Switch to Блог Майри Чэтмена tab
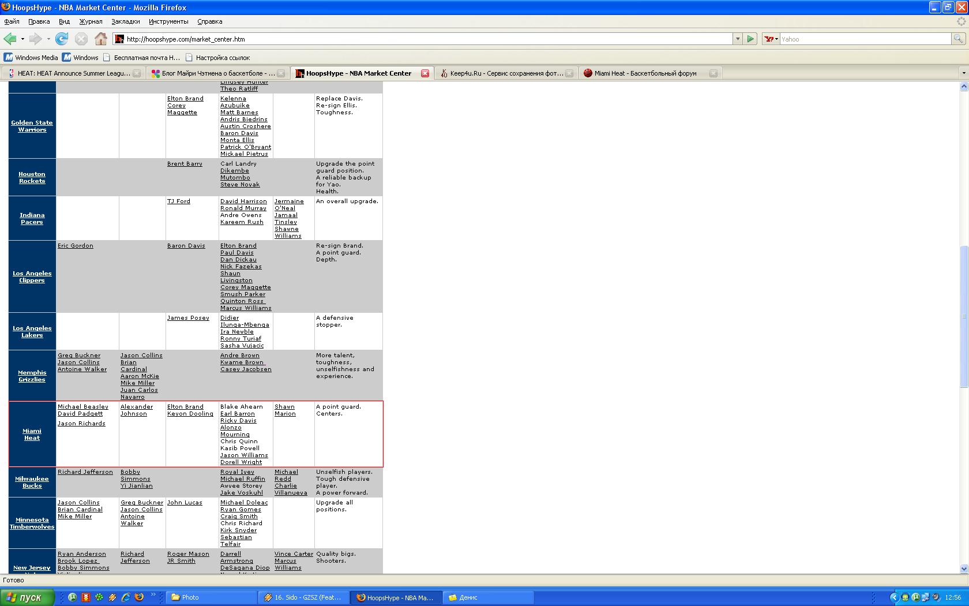 pyautogui.click(x=217, y=73)
